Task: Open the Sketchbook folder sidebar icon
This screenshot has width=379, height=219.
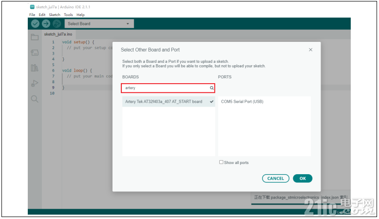Action: (x=35, y=37)
